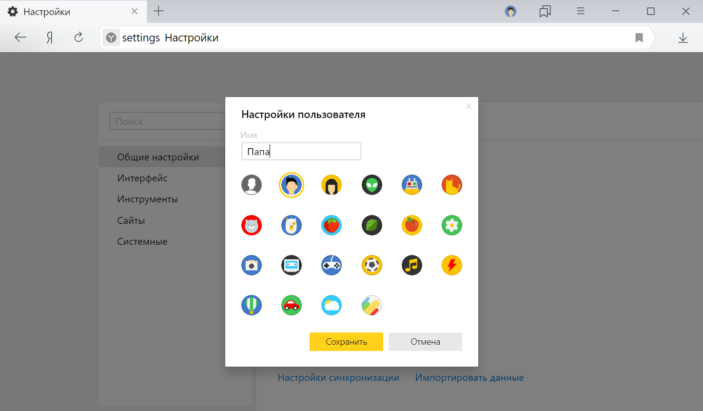The width and height of the screenshot is (703, 411).
Task: Open the browser hamburger menu
Action: coord(580,11)
